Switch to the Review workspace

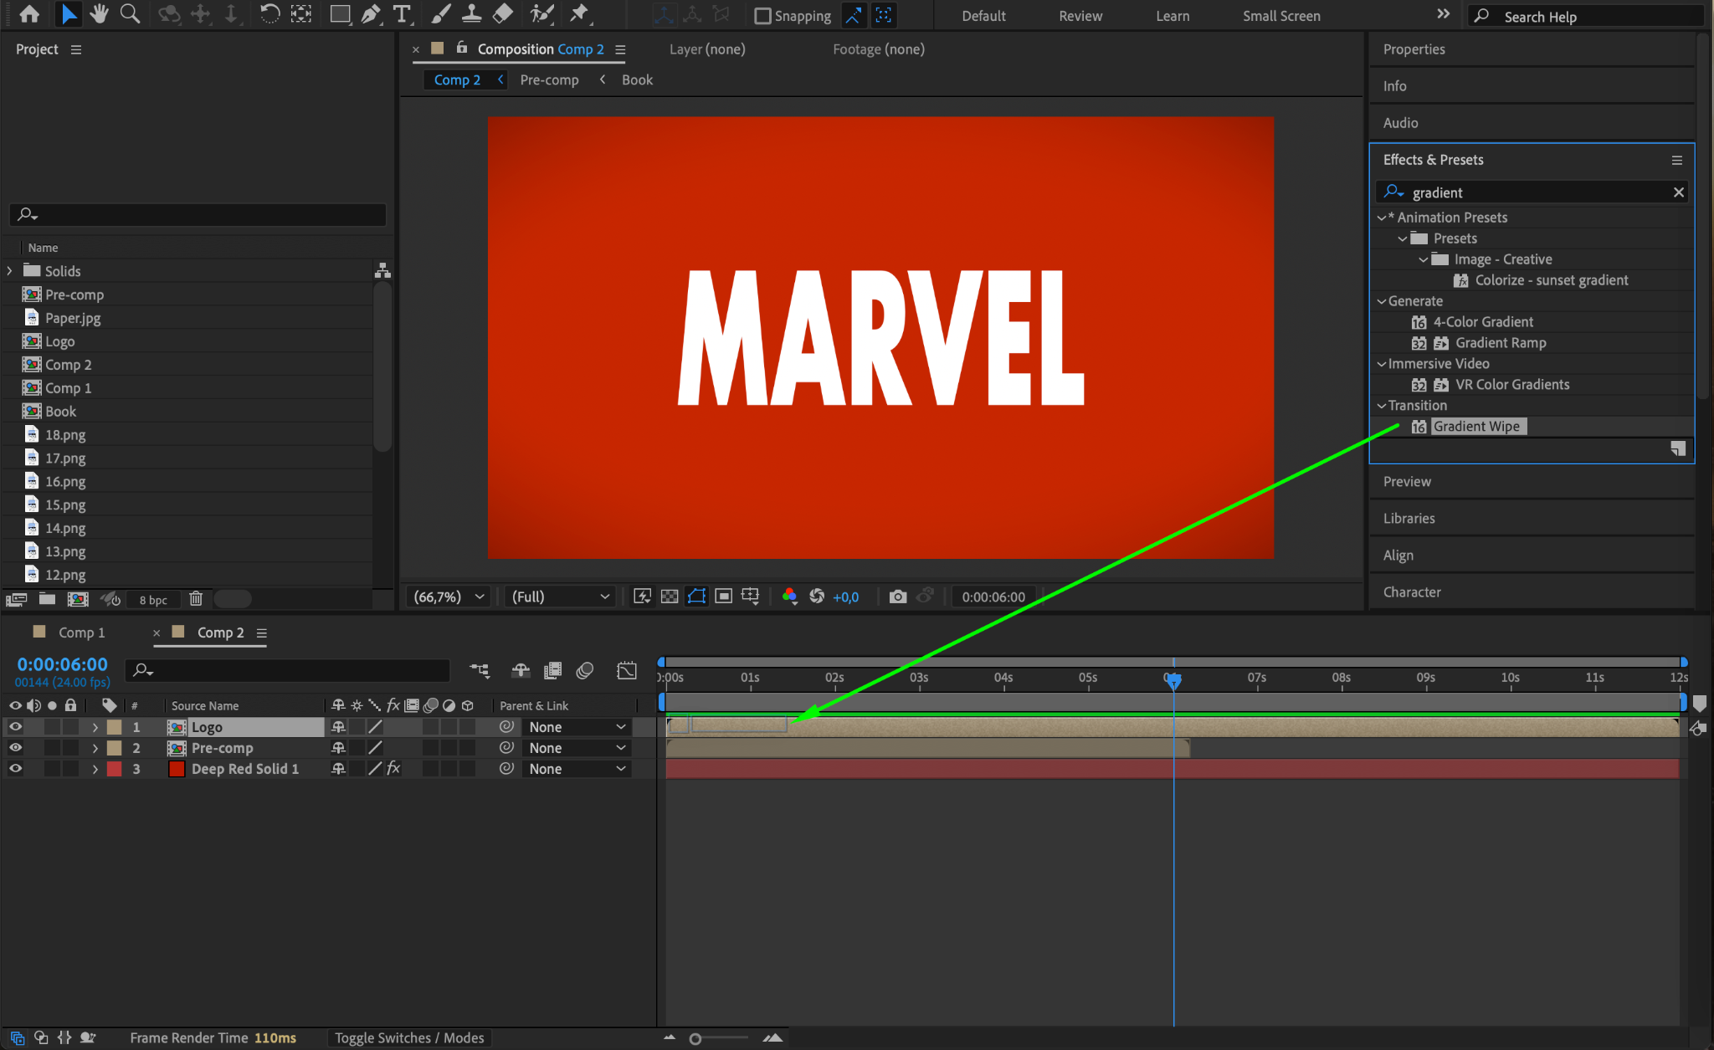(1080, 16)
